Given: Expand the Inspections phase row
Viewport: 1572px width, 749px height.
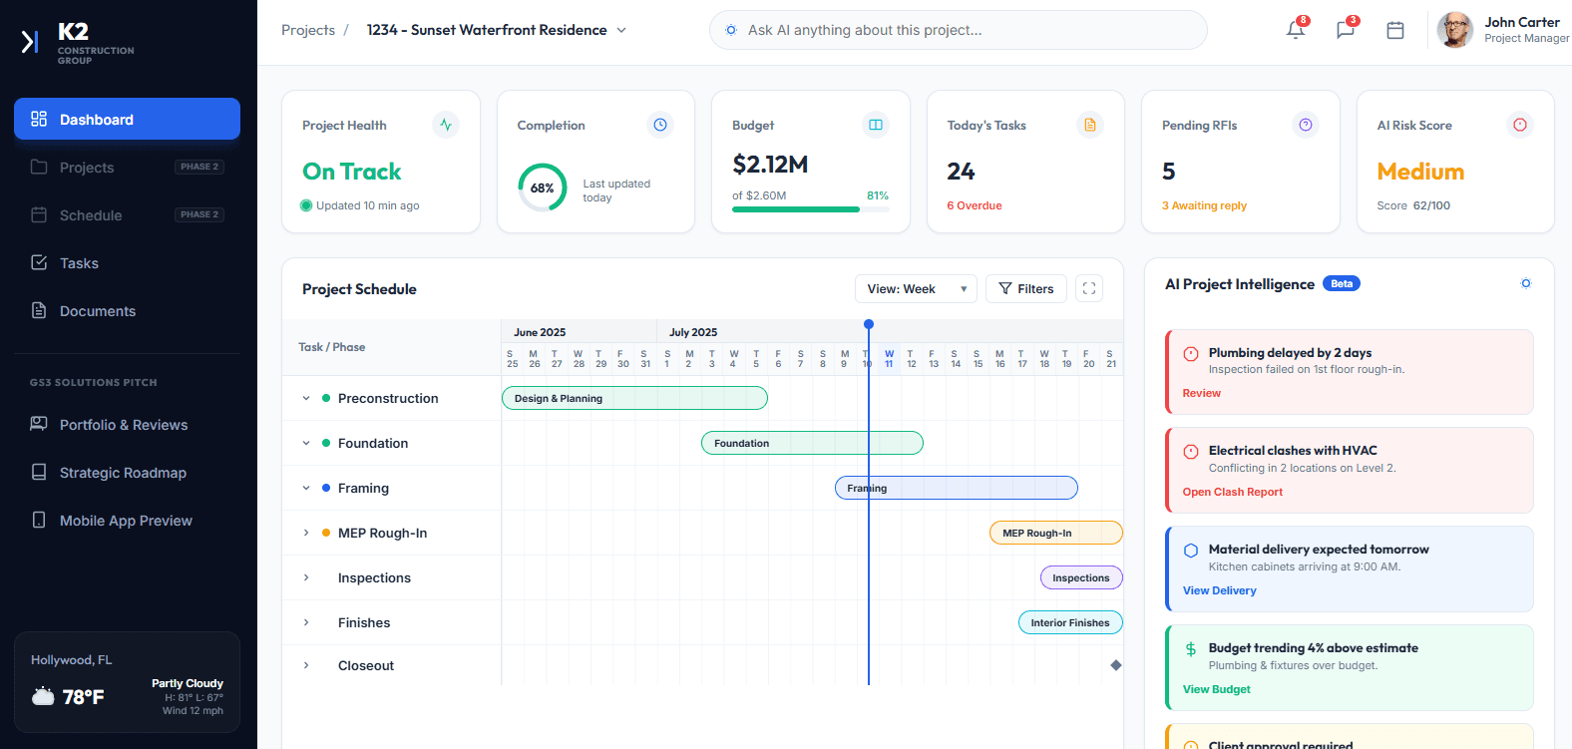Looking at the screenshot, I should pos(306,577).
